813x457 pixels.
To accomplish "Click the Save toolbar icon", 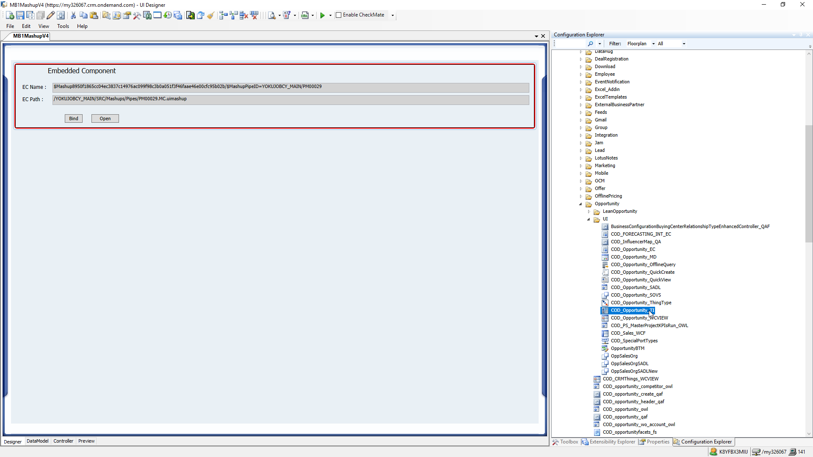I will pyautogui.click(x=20, y=15).
